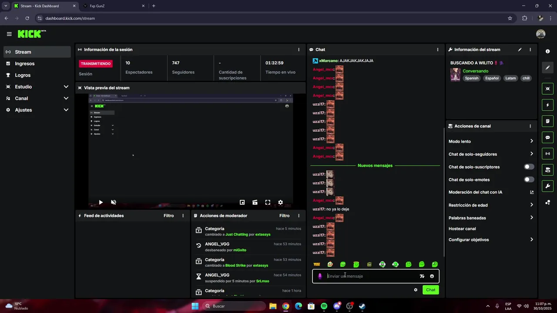Open Moderación del chat con IA link
The image size is (557, 313).
tap(491, 192)
